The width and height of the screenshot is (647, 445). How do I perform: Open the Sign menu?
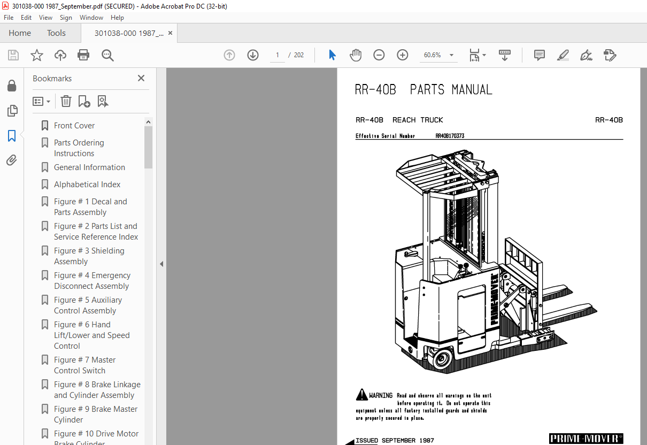66,18
